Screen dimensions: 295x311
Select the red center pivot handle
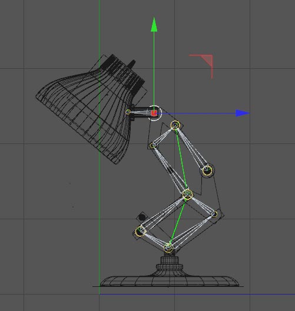154,113
